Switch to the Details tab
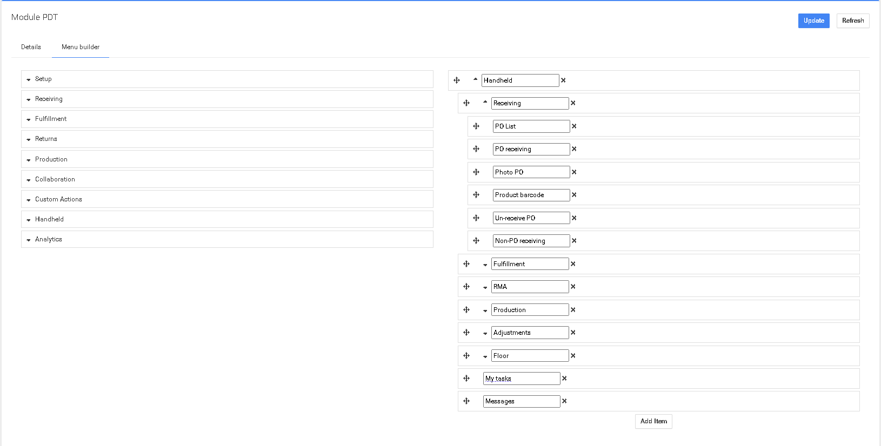881x446 pixels. click(31, 47)
